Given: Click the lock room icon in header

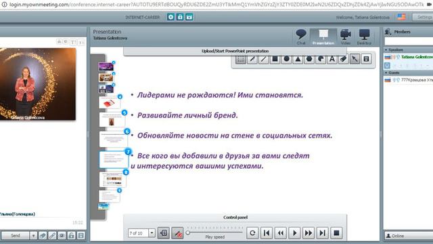Looking at the screenshot, I should [180, 17].
